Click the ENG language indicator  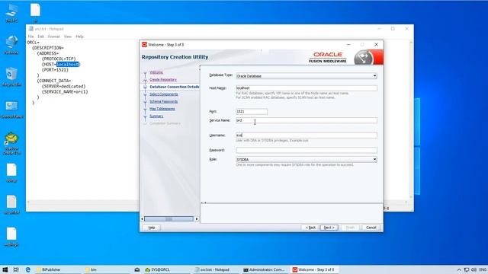[483, 269]
